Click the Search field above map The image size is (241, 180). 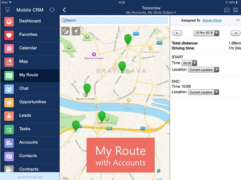point(115,20)
